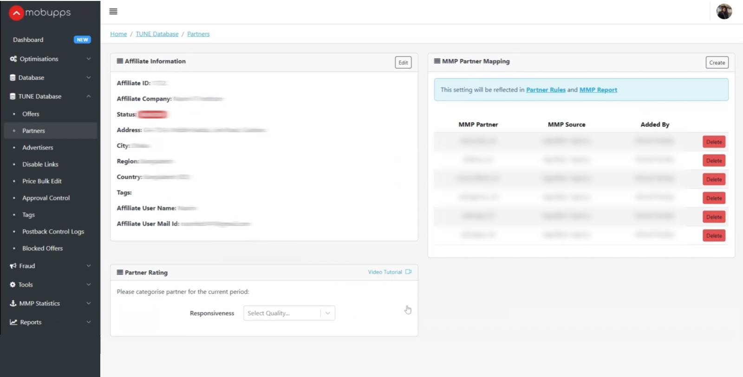Viewport: 743px width, 377px height.
Task: Expand the Database menu chevron
Action: click(x=89, y=77)
